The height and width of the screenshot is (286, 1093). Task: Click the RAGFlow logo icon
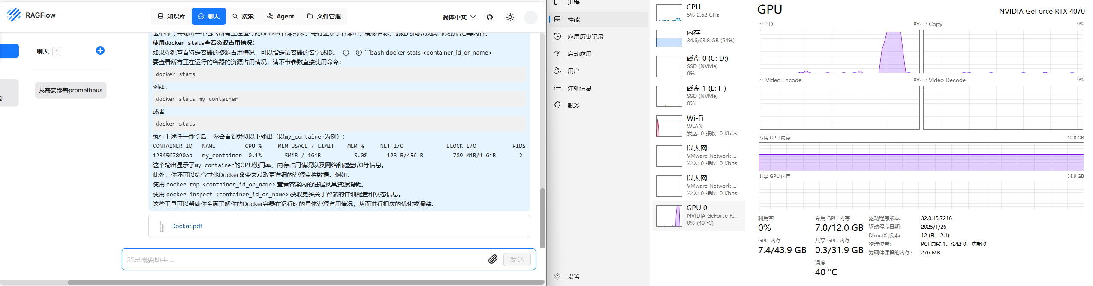(x=14, y=15)
